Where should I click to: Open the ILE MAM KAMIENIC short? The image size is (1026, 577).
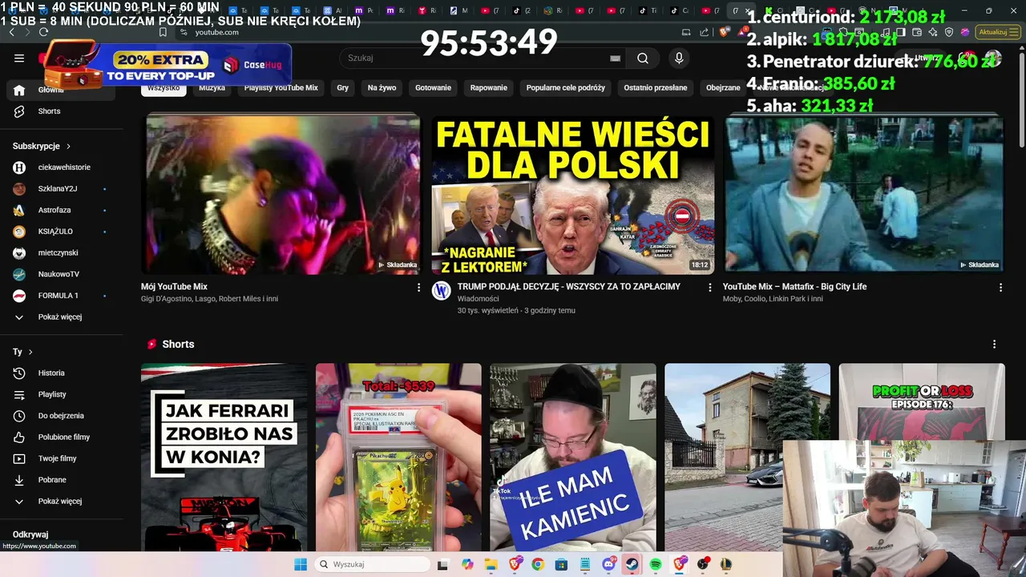coord(573,458)
